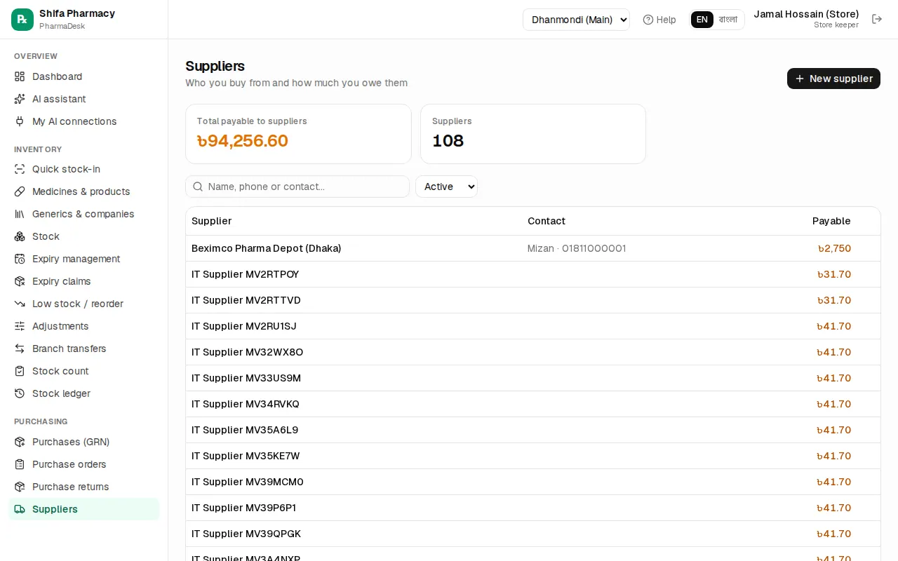Switch language to EN
This screenshot has width=898, height=561.
(702, 20)
